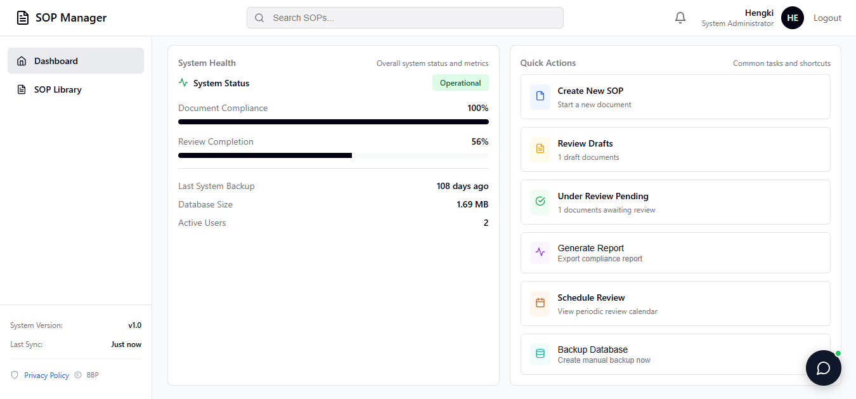Screen dimensions: 856x399
Task: Open the HE user avatar
Action: [793, 18]
